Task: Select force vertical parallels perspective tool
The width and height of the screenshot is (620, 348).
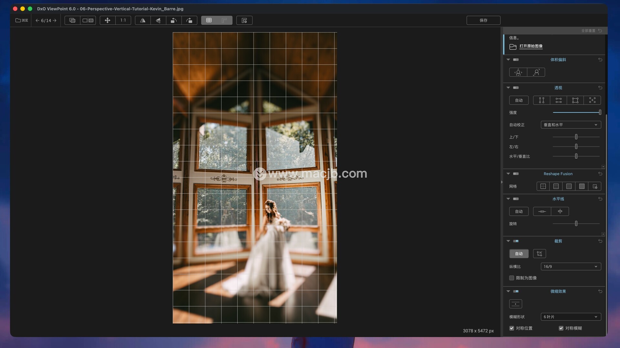Action: (542, 100)
